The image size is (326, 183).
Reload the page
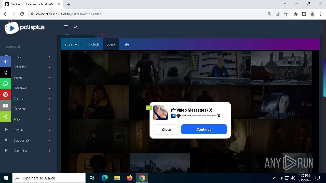[x=22, y=14]
